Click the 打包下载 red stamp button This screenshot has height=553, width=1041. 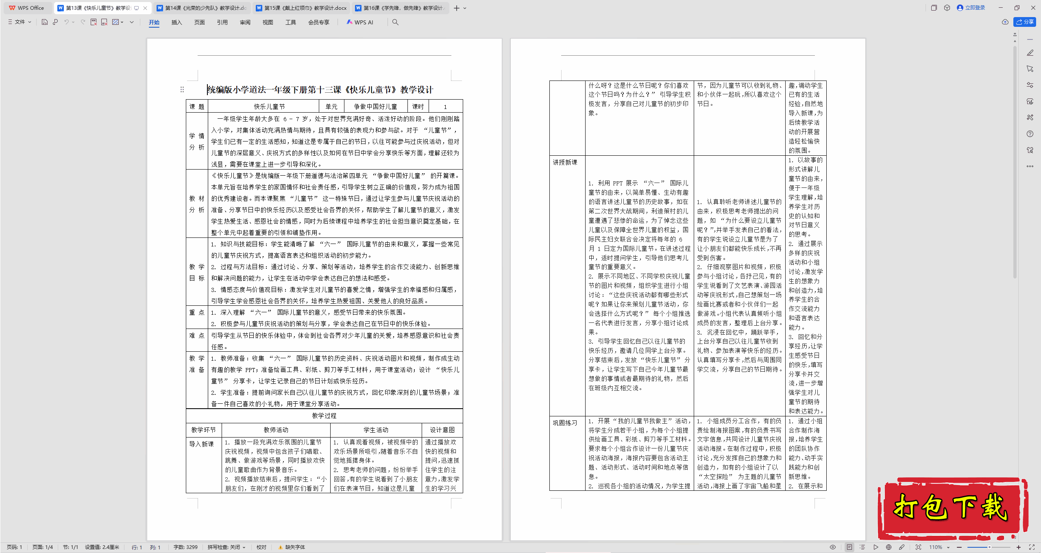(x=952, y=508)
